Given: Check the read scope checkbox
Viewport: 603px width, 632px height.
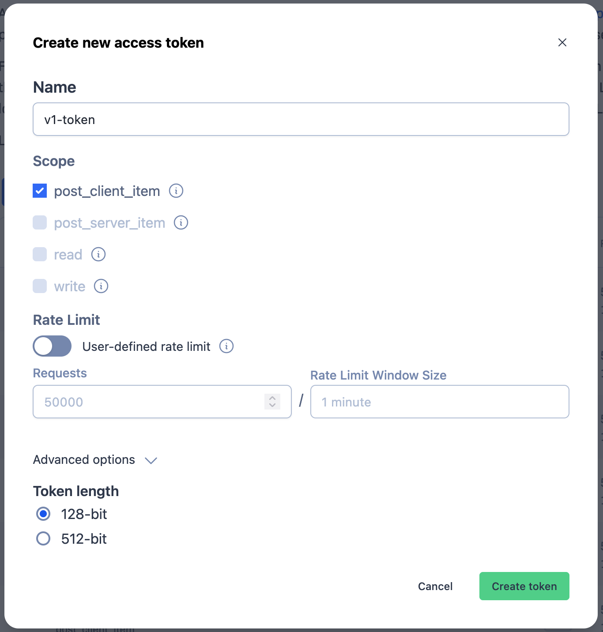Looking at the screenshot, I should coord(40,255).
